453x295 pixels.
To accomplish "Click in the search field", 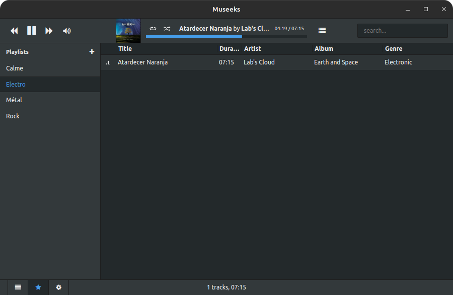I will tap(402, 31).
